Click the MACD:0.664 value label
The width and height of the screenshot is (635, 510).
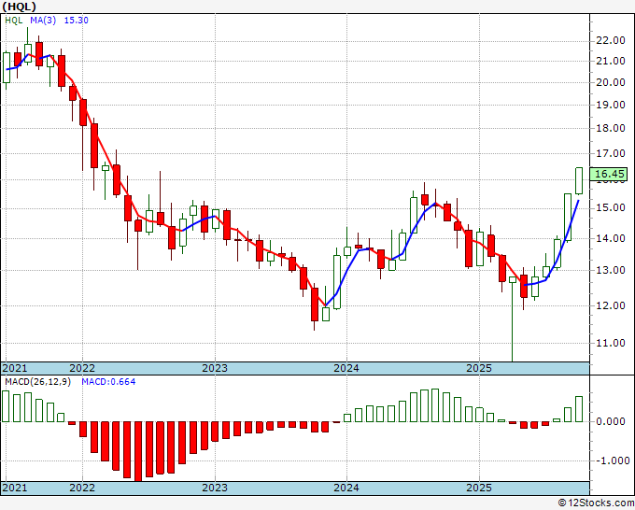click(108, 382)
